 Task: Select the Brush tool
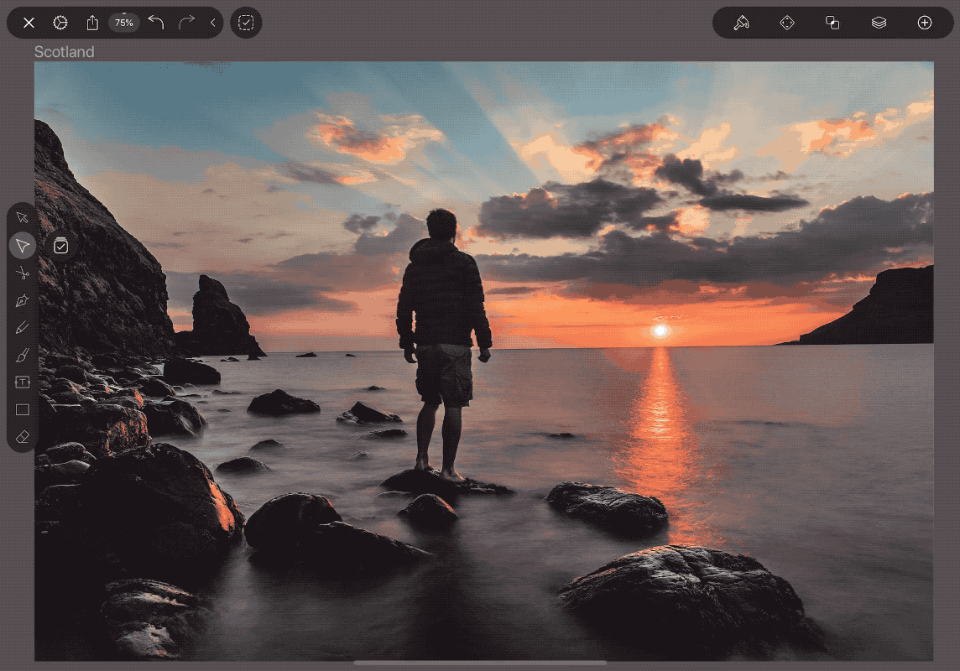23,355
